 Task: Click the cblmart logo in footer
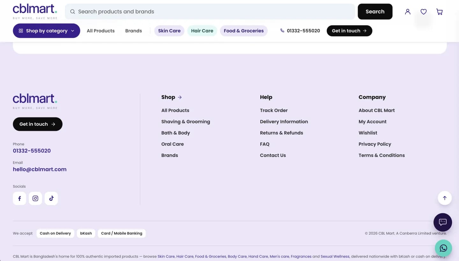click(35, 101)
